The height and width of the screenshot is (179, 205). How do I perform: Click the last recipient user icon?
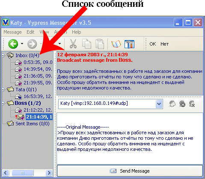click(192, 104)
